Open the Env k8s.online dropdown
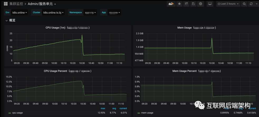The image size is (259, 117). 19,13
